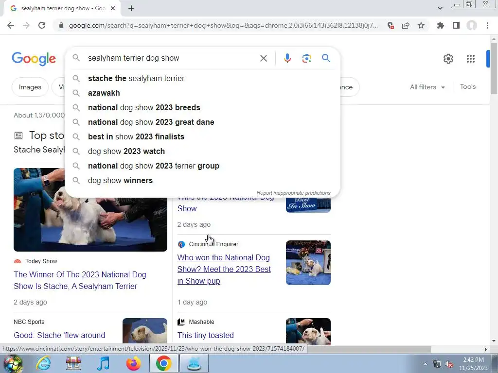Pick 'dog show 2023 watch' suggestion
This screenshot has height=373, width=498.
coord(202,152)
